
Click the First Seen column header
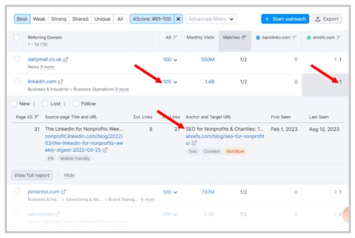(281, 117)
